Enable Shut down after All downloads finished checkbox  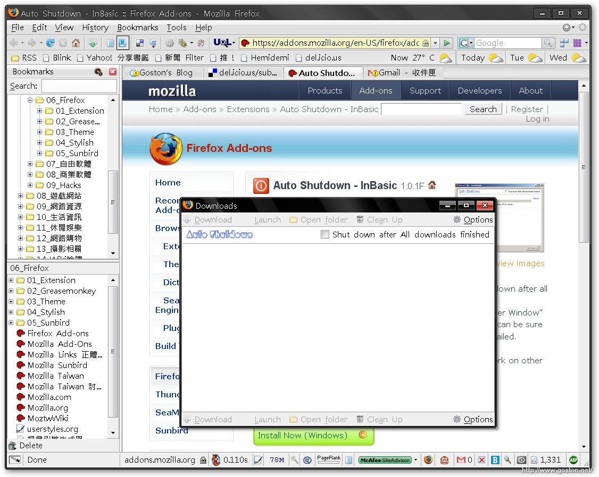(325, 234)
